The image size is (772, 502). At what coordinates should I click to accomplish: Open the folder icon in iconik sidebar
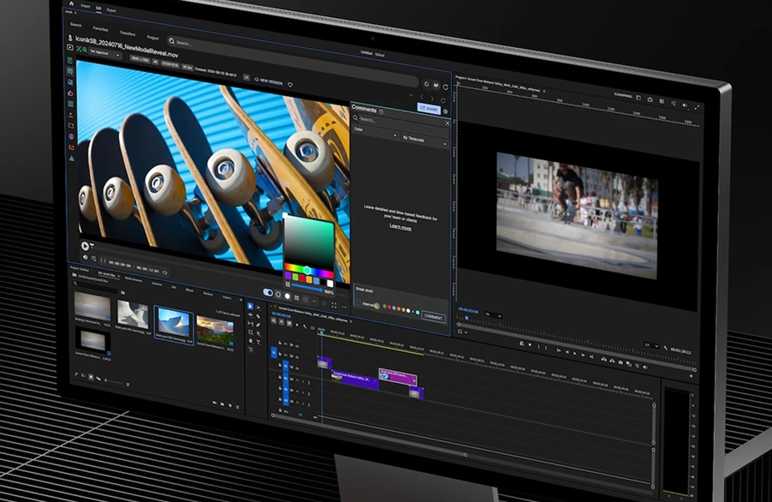(x=71, y=126)
